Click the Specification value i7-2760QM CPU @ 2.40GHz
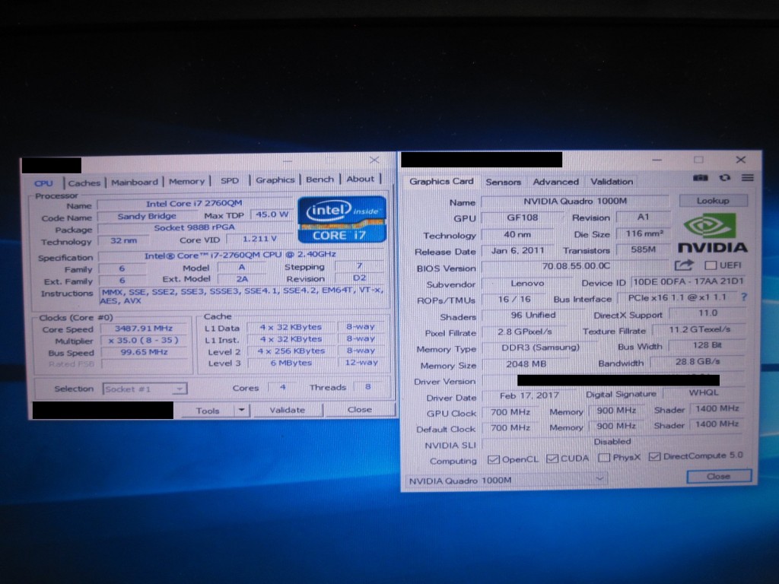Image resolution: width=779 pixels, height=584 pixels. point(240,255)
